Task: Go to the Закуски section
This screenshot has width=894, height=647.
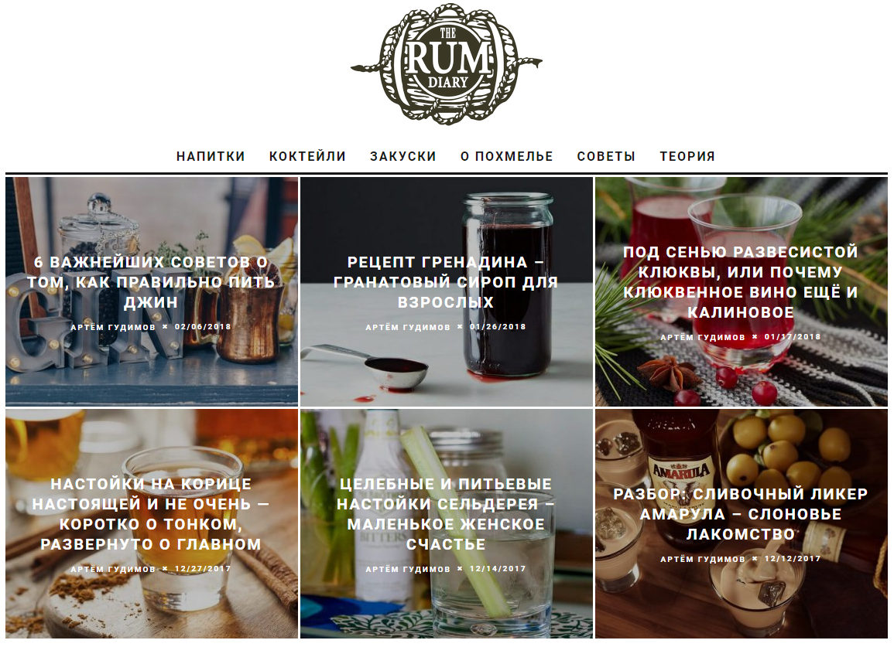Action: point(403,156)
